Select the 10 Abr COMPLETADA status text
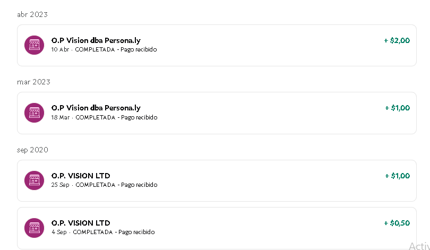This screenshot has height=250, width=430. click(95, 49)
